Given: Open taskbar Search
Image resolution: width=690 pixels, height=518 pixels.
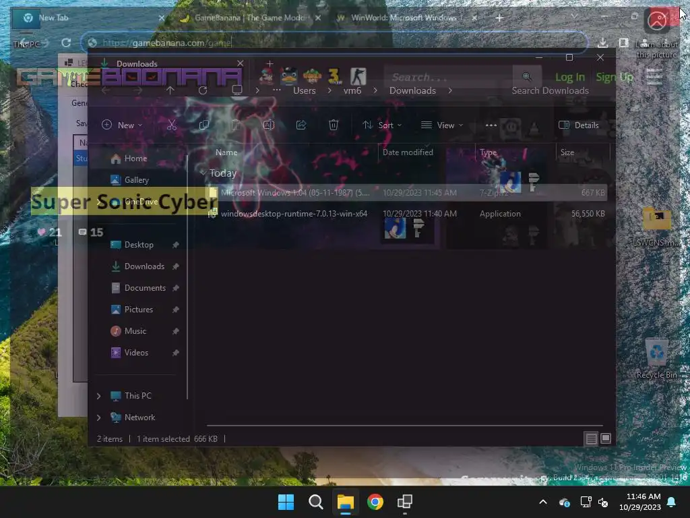Looking at the screenshot, I should click(315, 502).
